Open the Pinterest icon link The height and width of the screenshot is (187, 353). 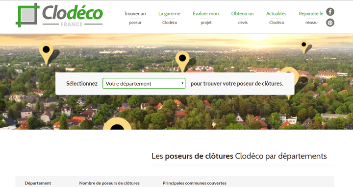330,23
